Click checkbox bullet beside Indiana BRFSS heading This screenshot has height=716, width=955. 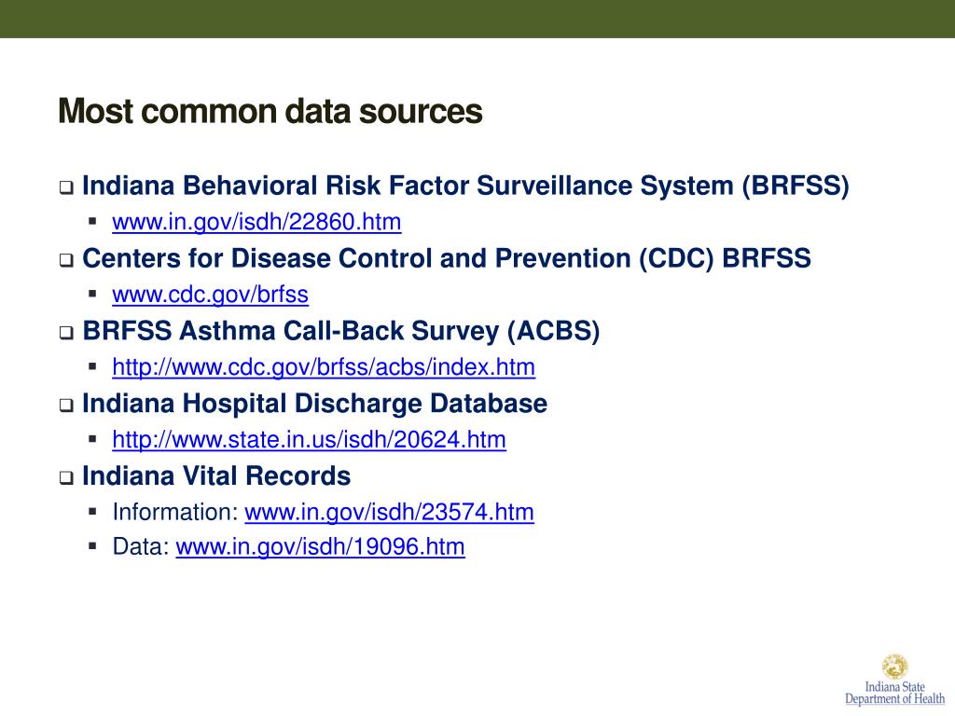pyautogui.click(x=66, y=187)
